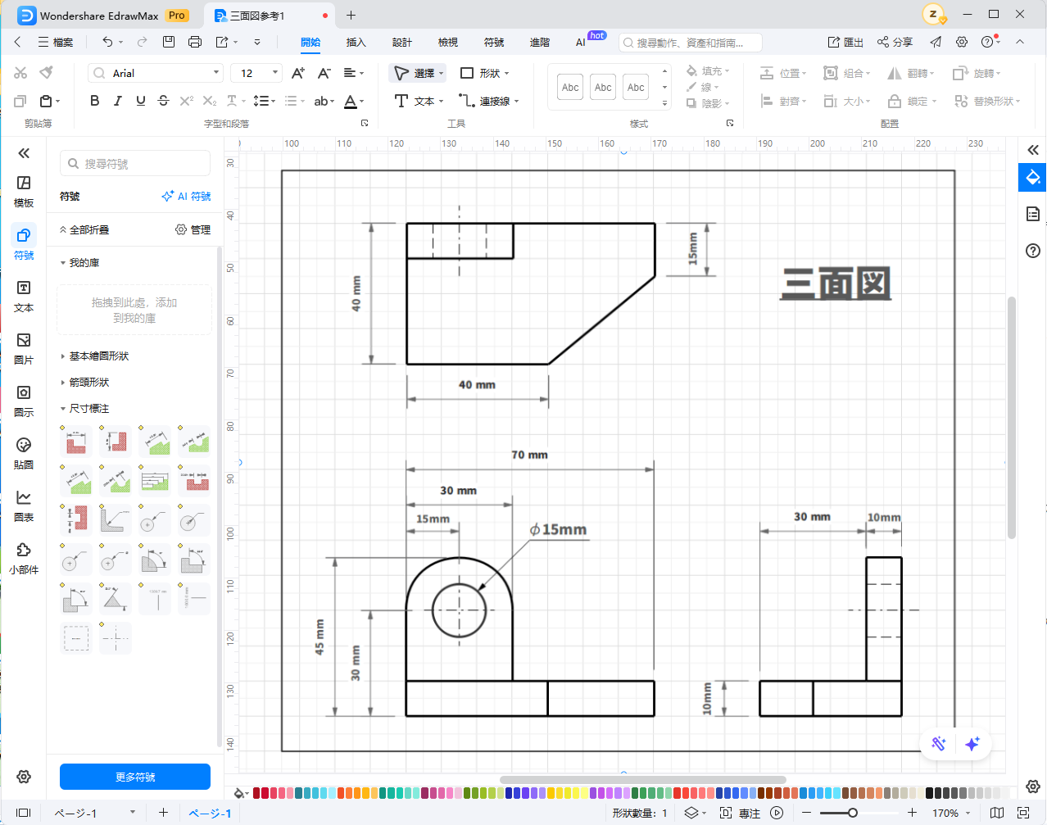Expand the 基本繪圖形狀 library section
Viewport: 1047px width, 825px height.
pos(98,356)
